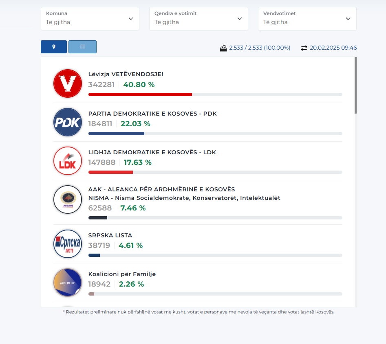This screenshot has width=386, height=344.
Task: Click percentage 7.46 %
Action: pyautogui.click(x=133, y=208)
